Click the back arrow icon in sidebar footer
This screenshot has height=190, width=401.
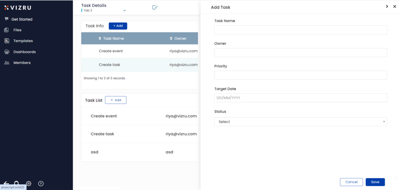tap(6, 183)
